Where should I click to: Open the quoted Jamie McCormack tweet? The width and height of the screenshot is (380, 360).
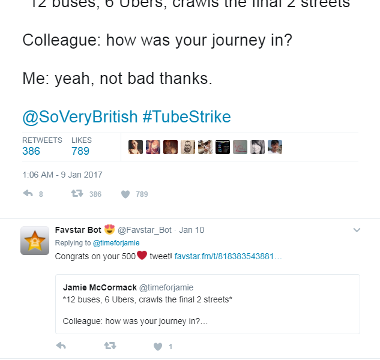pyautogui.click(x=207, y=304)
